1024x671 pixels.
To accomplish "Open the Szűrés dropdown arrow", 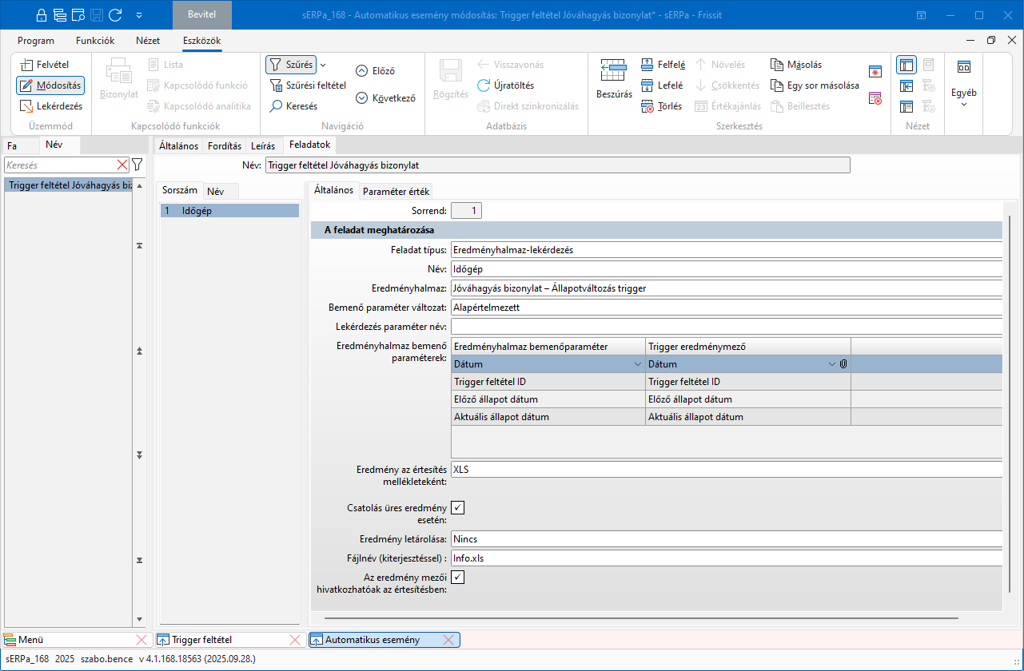I will point(323,65).
